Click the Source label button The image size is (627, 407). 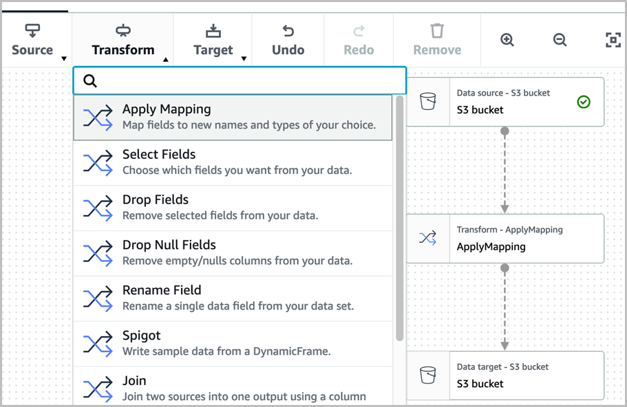[32, 50]
